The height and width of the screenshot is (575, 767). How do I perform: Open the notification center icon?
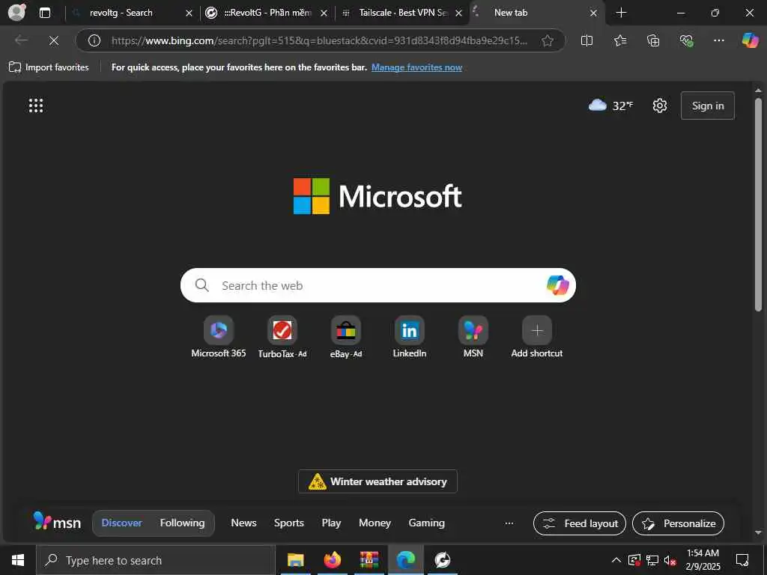(742, 560)
